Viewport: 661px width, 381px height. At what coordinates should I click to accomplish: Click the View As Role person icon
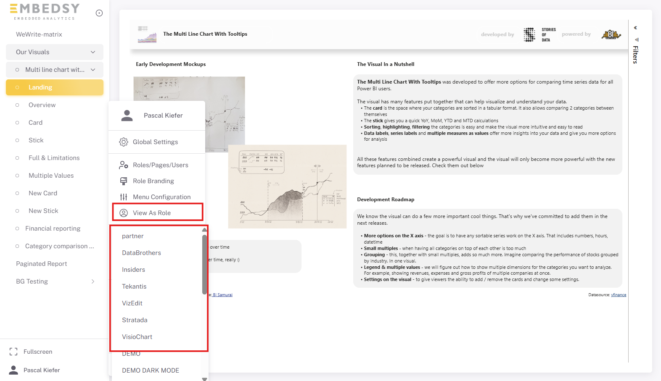[124, 213]
